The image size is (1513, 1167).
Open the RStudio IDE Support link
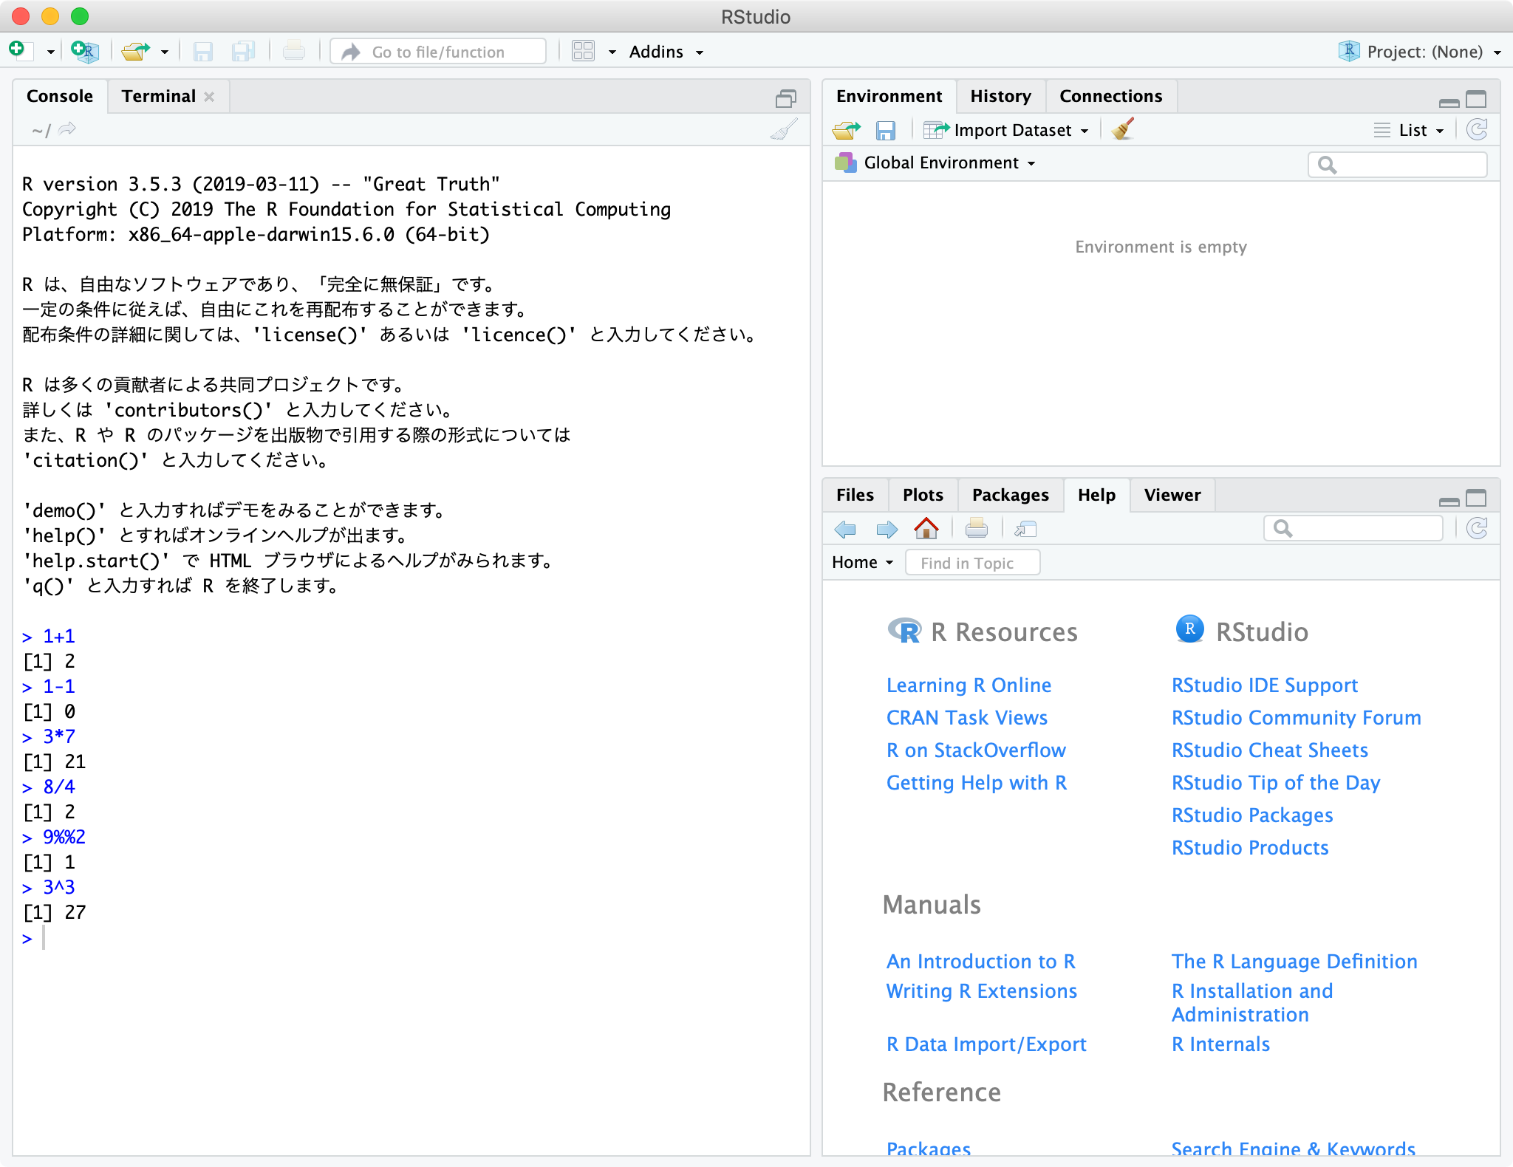1265,685
